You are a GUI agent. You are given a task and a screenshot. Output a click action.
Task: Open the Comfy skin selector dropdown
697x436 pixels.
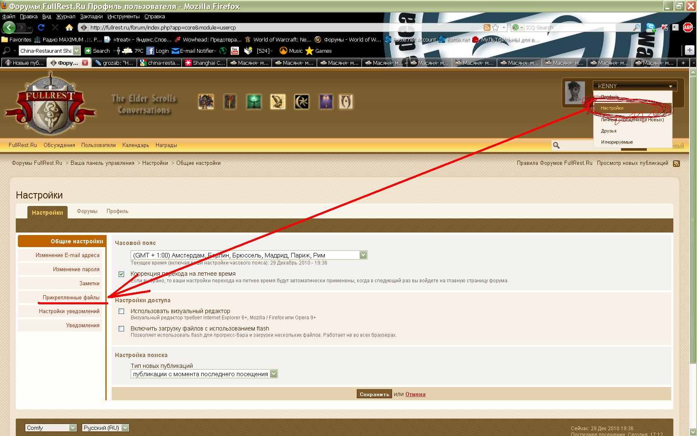tap(73, 427)
